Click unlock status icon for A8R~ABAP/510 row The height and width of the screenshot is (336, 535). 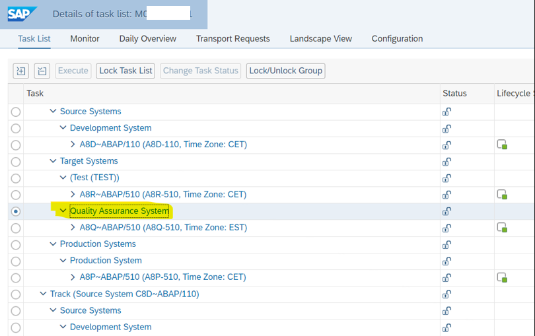click(x=446, y=195)
